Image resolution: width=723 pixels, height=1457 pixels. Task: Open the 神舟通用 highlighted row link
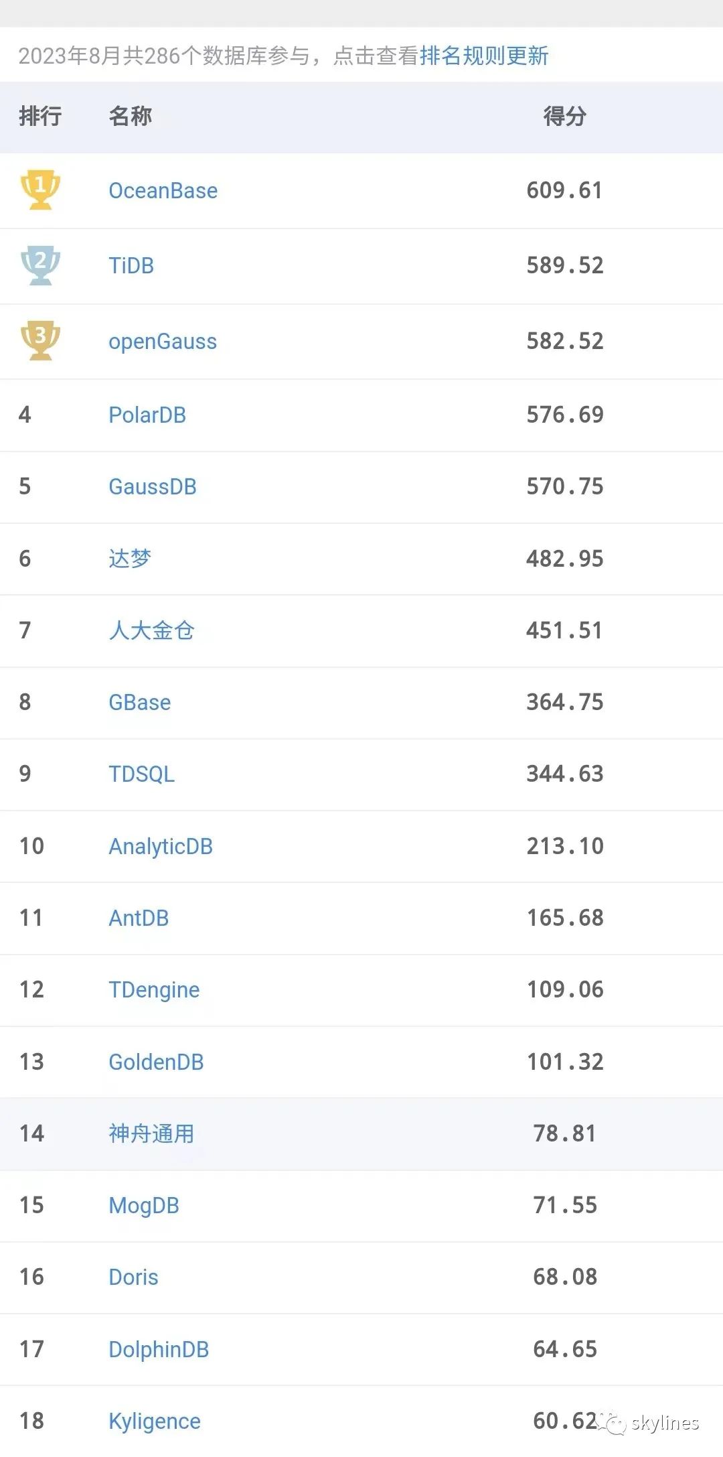coord(151,1133)
